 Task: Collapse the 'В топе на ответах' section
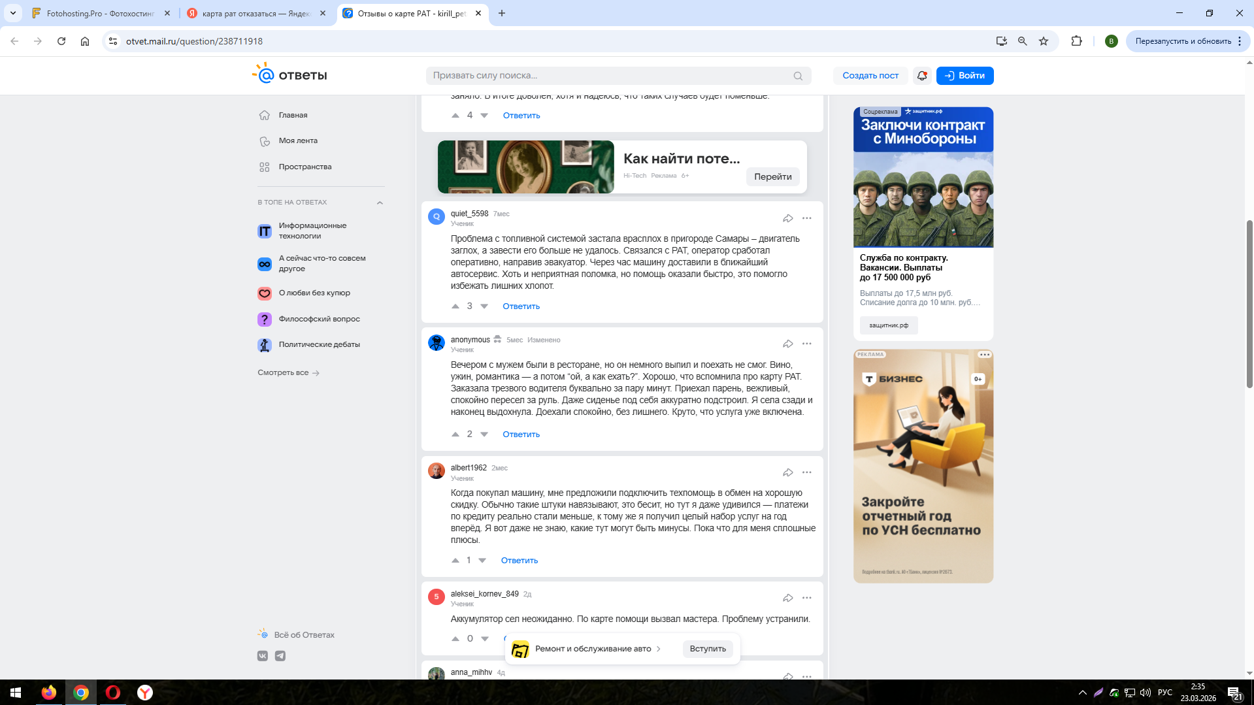pyautogui.click(x=380, y=203)
